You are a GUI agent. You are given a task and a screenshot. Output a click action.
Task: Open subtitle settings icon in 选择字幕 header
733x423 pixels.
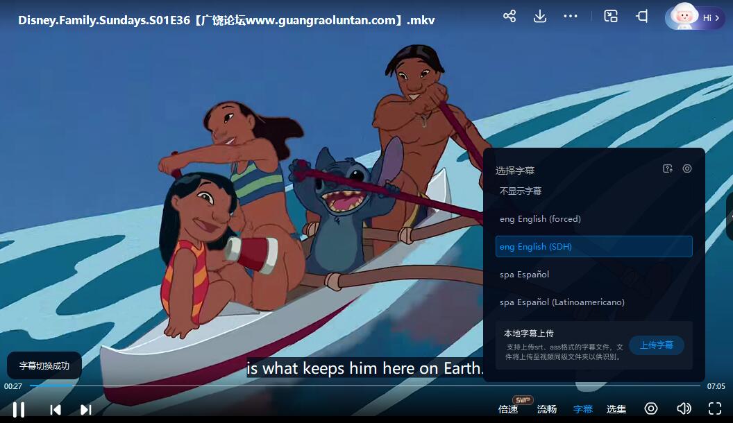click(x=686, y=169)
